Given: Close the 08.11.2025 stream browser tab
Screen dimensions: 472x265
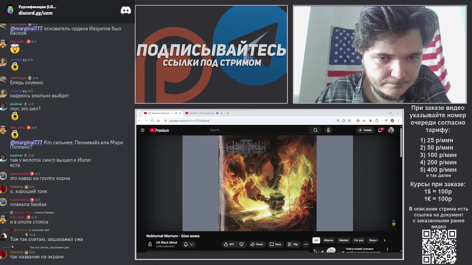Looking at the screenshot, I should click(221, 113).
